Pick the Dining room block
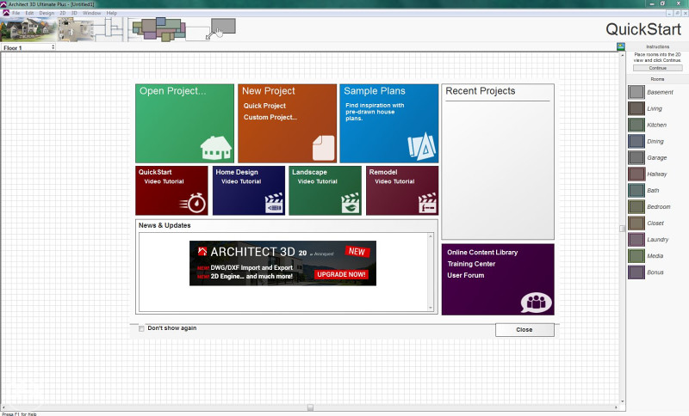The image size is (689, 416). coord(636,141)
